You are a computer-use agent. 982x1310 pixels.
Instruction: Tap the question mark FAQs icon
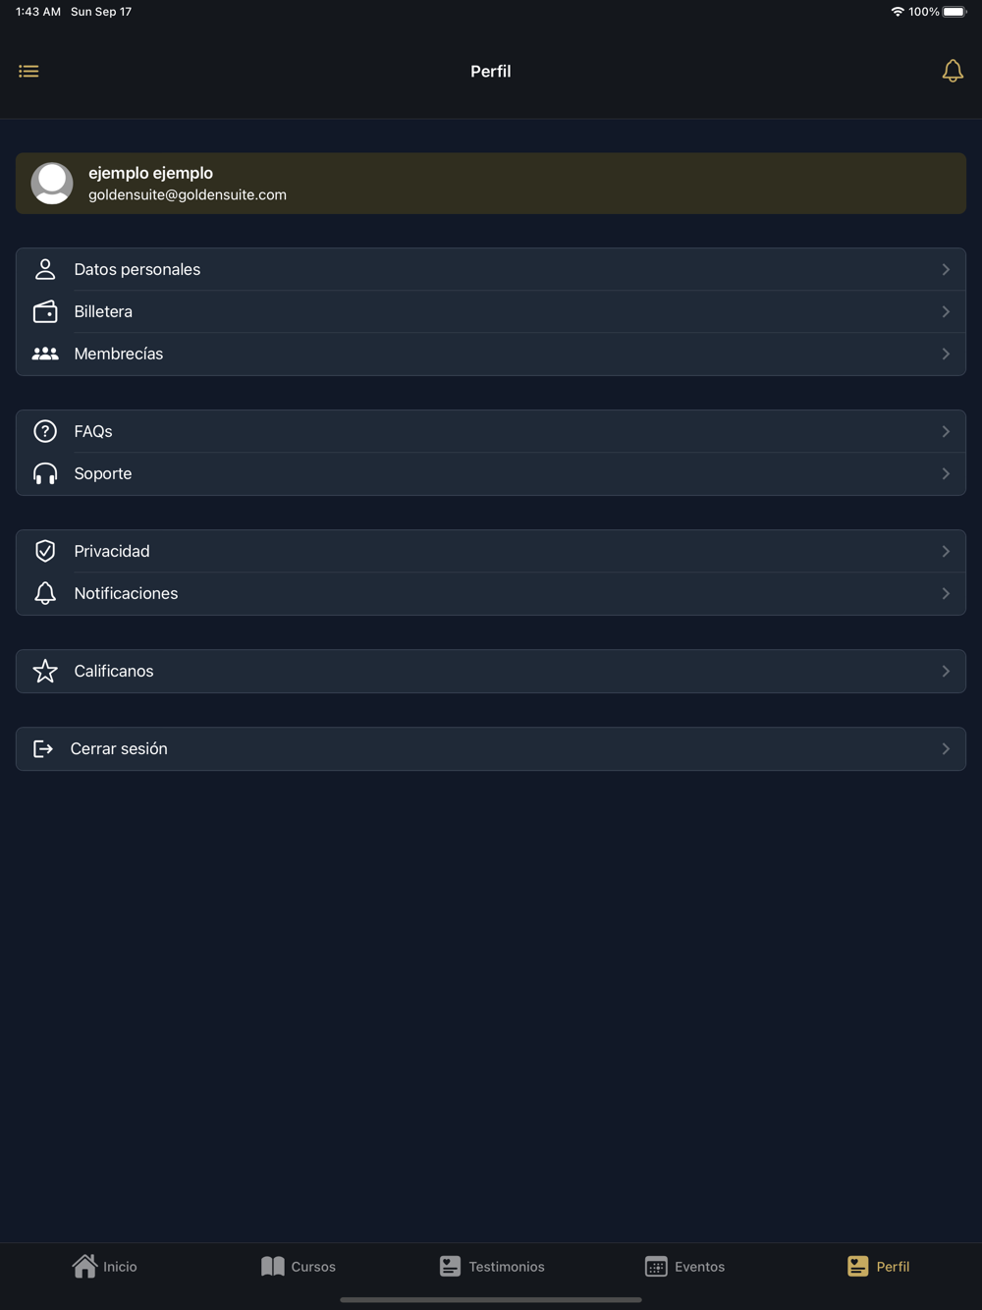pos(45,431)
